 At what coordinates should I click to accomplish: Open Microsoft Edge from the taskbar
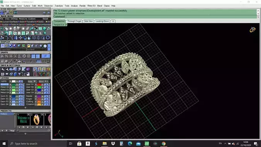pyautogui.click(x=130, y=144)
